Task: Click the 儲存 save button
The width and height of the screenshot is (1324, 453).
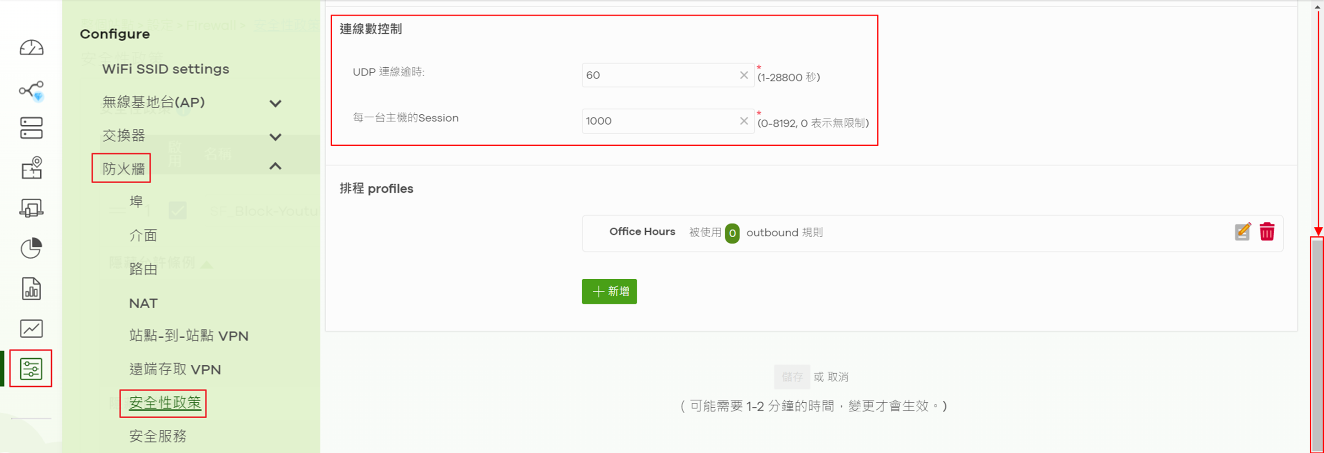Action: point(792,377)
